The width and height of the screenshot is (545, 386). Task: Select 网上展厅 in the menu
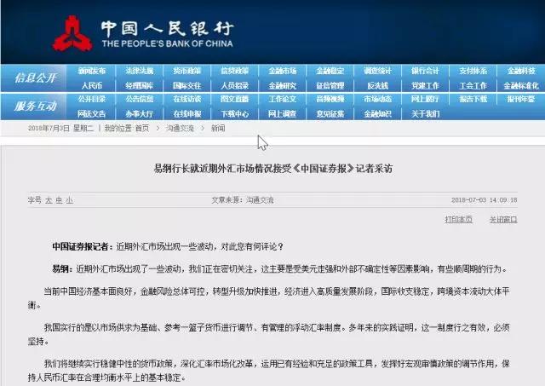point(426,99)
